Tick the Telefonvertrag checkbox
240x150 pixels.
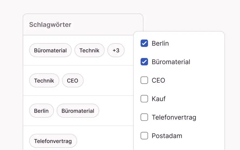144,117
